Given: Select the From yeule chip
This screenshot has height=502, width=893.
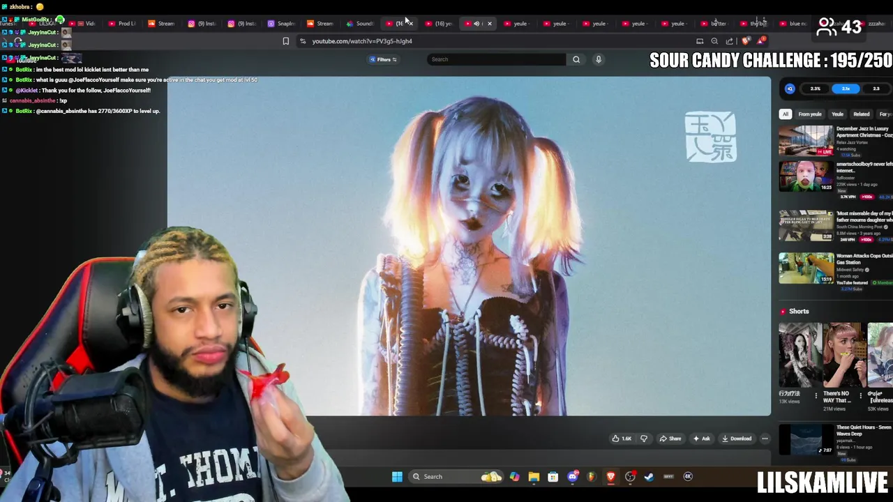Looking at the screenshot, I should (810, 114).
